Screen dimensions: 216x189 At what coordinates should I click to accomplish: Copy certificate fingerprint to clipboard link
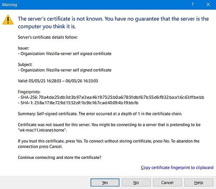point(177,167)
